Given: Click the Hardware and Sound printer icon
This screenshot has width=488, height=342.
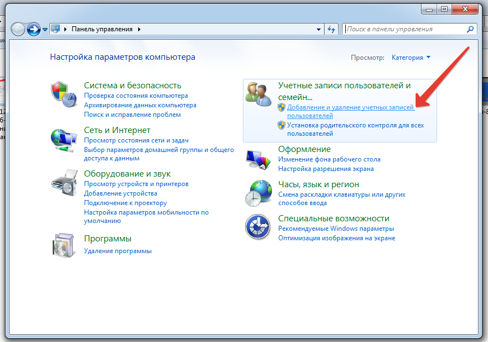Looking at the screenshot, I should coord(63,182).
